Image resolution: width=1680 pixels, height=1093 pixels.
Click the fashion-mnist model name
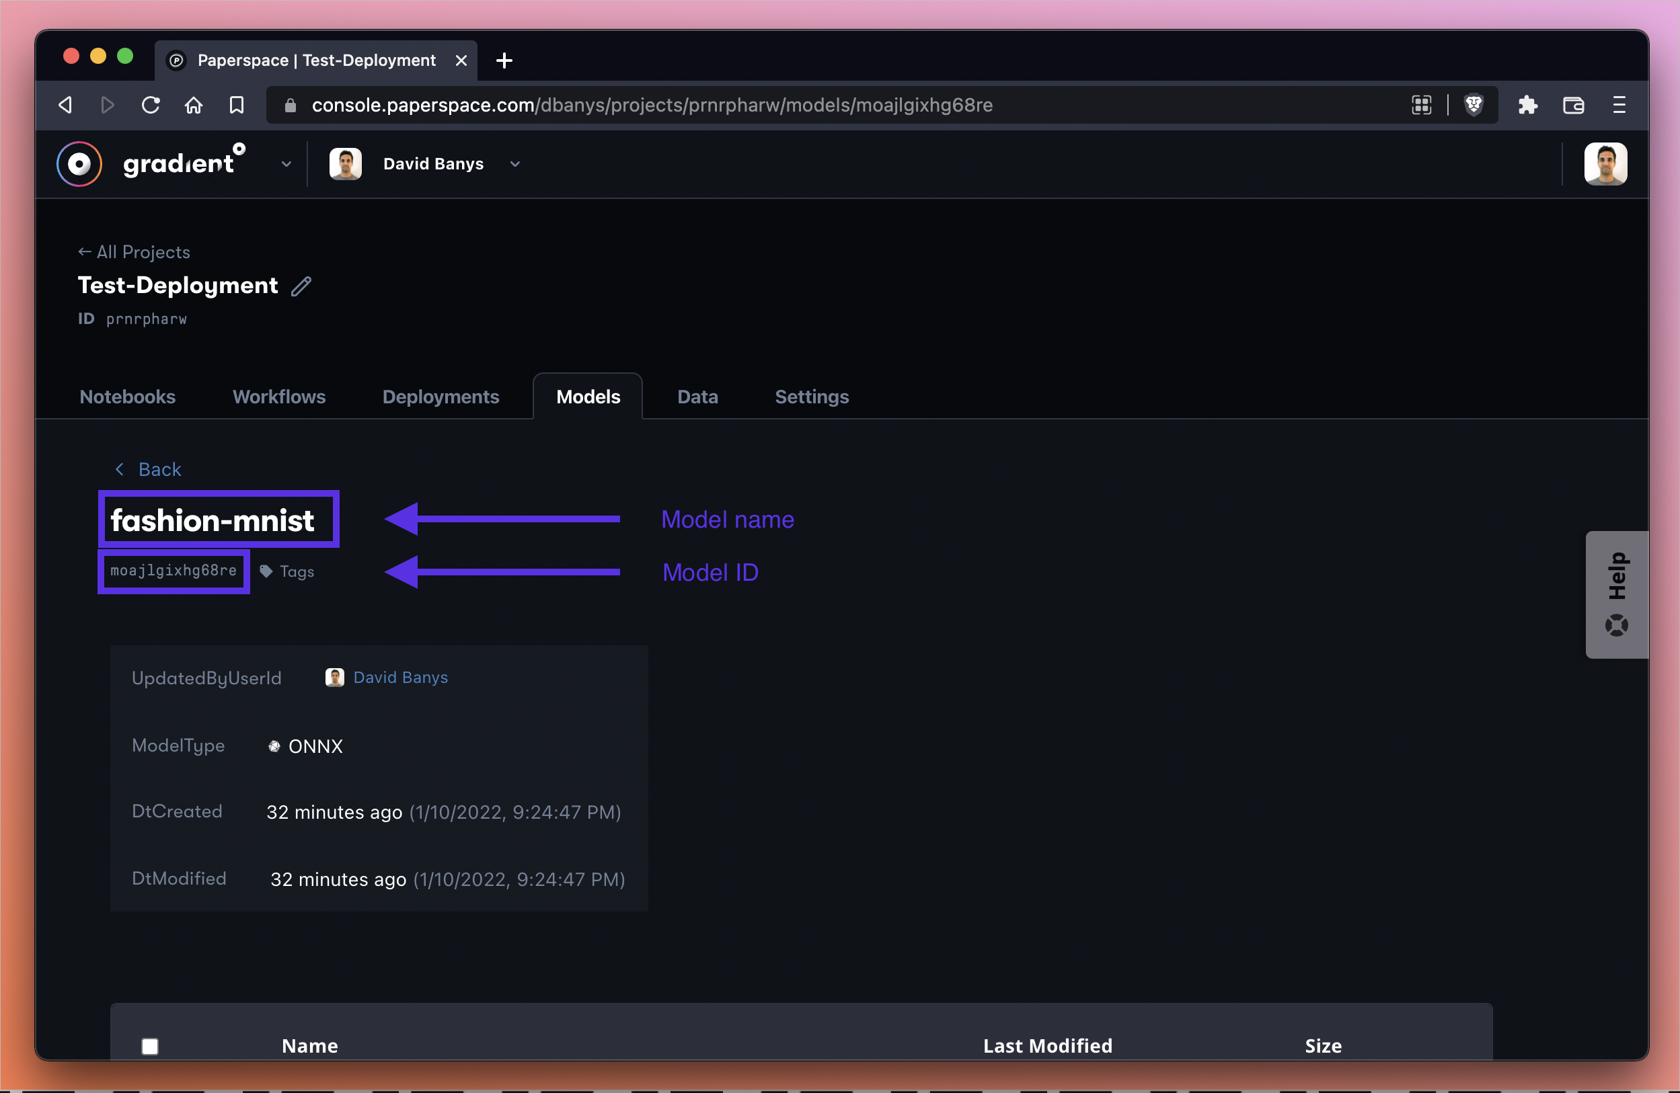point(213,520)
